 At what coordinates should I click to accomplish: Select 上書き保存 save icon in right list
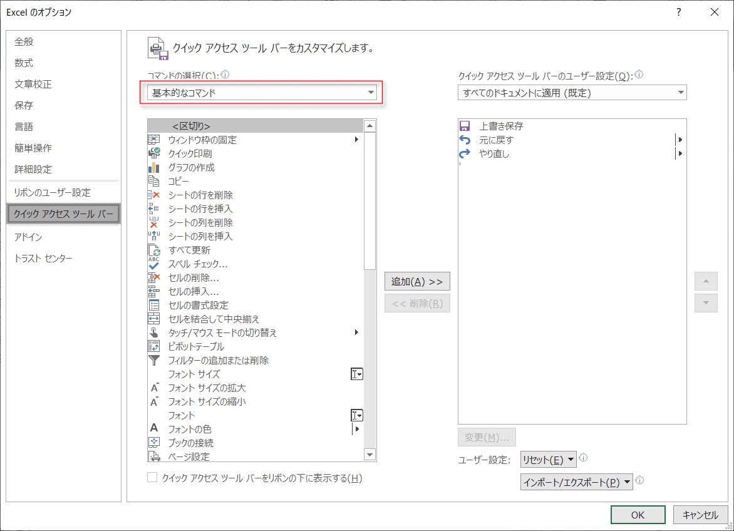pyautogui.click(x=464, y=126)
